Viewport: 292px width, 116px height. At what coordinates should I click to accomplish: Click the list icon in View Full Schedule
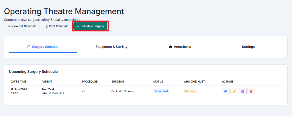[9, 26]
